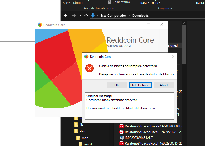Go back in File Explorer navigation
This screenshot has width=205, height=146.
[66, 16]
